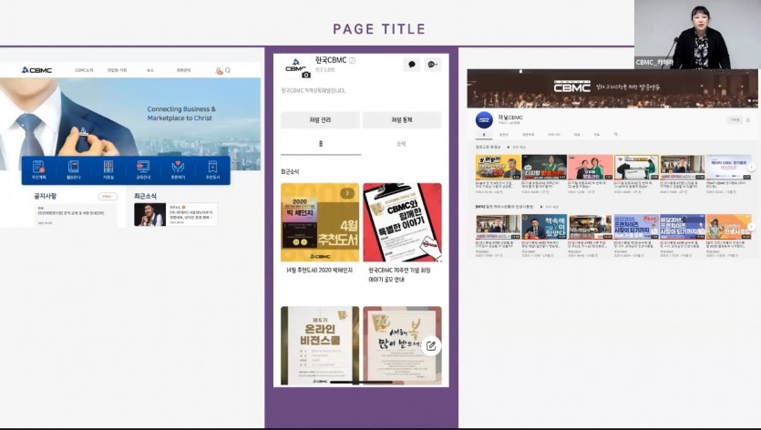Click the user login icon in CBMC site header
761x430 pixels.
pyautogui.click(x=219, y=71)
